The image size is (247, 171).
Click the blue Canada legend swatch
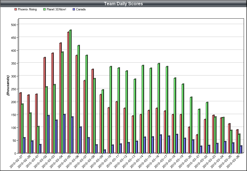74,9
